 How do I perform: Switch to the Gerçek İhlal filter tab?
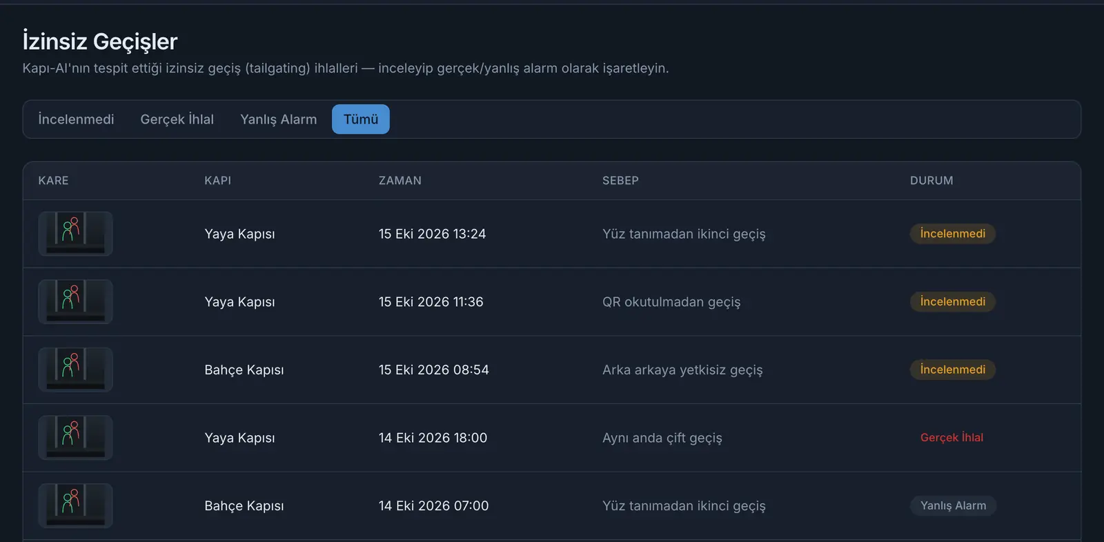[x=177, y=119]
